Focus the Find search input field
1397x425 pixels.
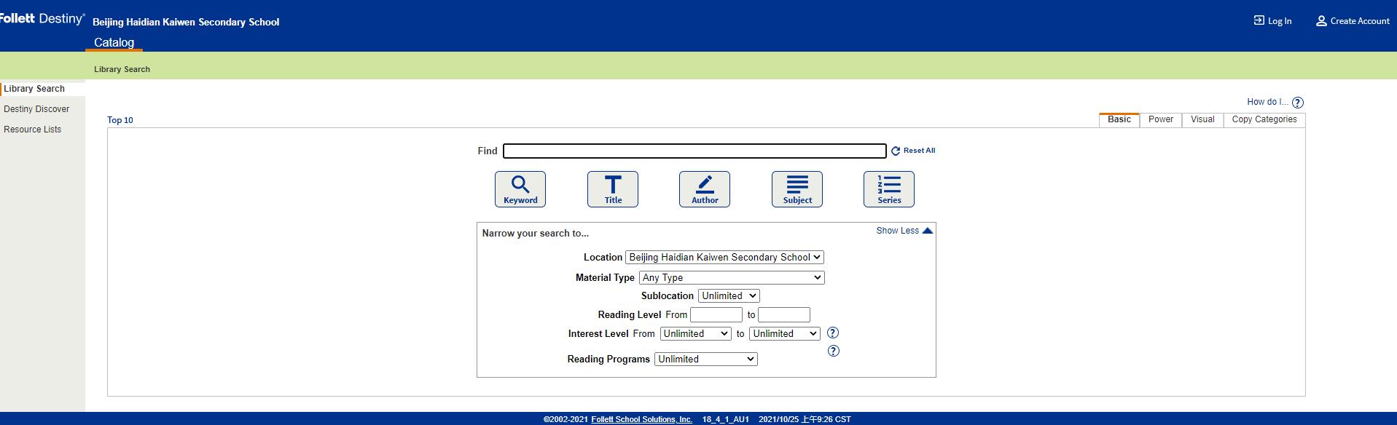[x=694, y=151]
